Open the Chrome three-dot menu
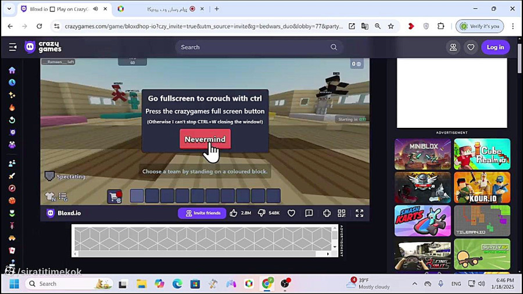The image size is (523, 294). tap(513, 26)
